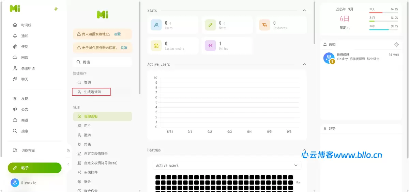Click the lightning bolt icon in sidebar header

[56, 9]
